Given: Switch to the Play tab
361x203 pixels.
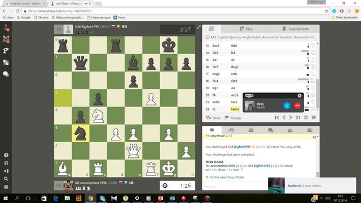Looking at the screenshot, I should pos(246,29).
